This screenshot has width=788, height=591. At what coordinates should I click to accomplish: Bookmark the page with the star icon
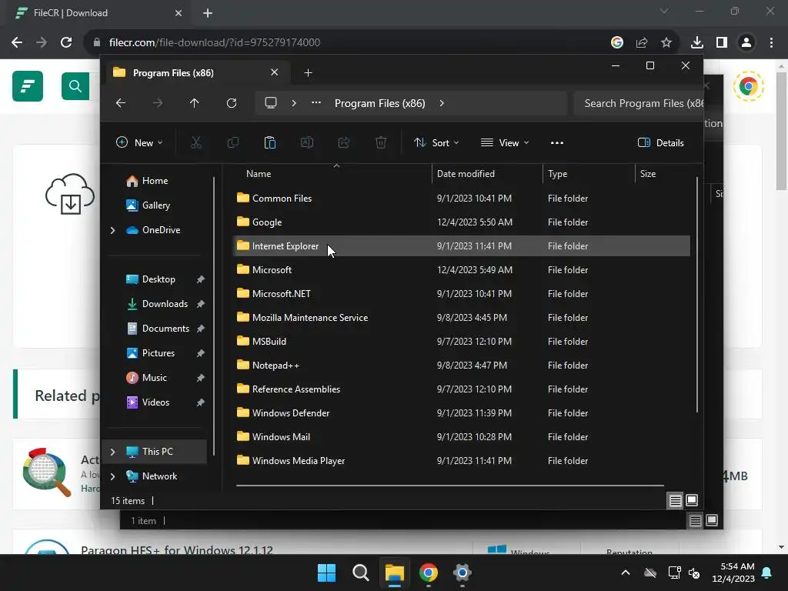click(x=666, y=42)
